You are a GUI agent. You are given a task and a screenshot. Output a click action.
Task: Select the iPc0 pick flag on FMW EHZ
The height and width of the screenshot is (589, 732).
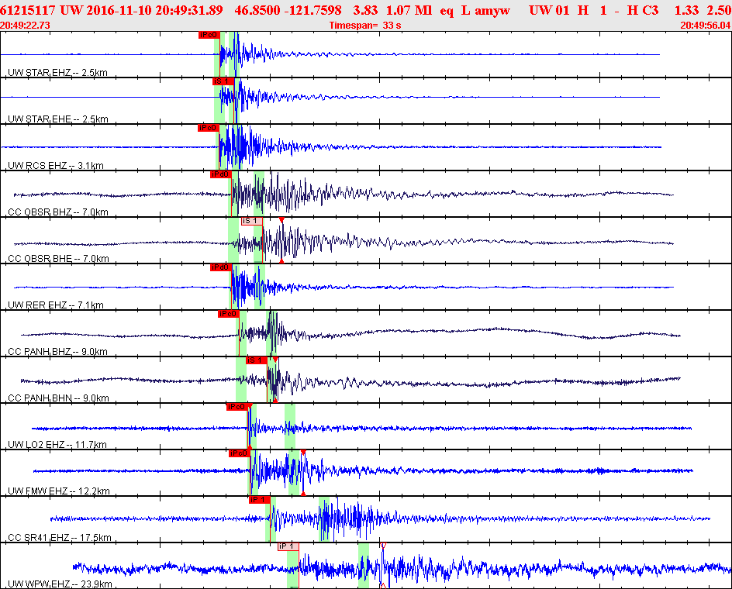(x=240, y=453)
